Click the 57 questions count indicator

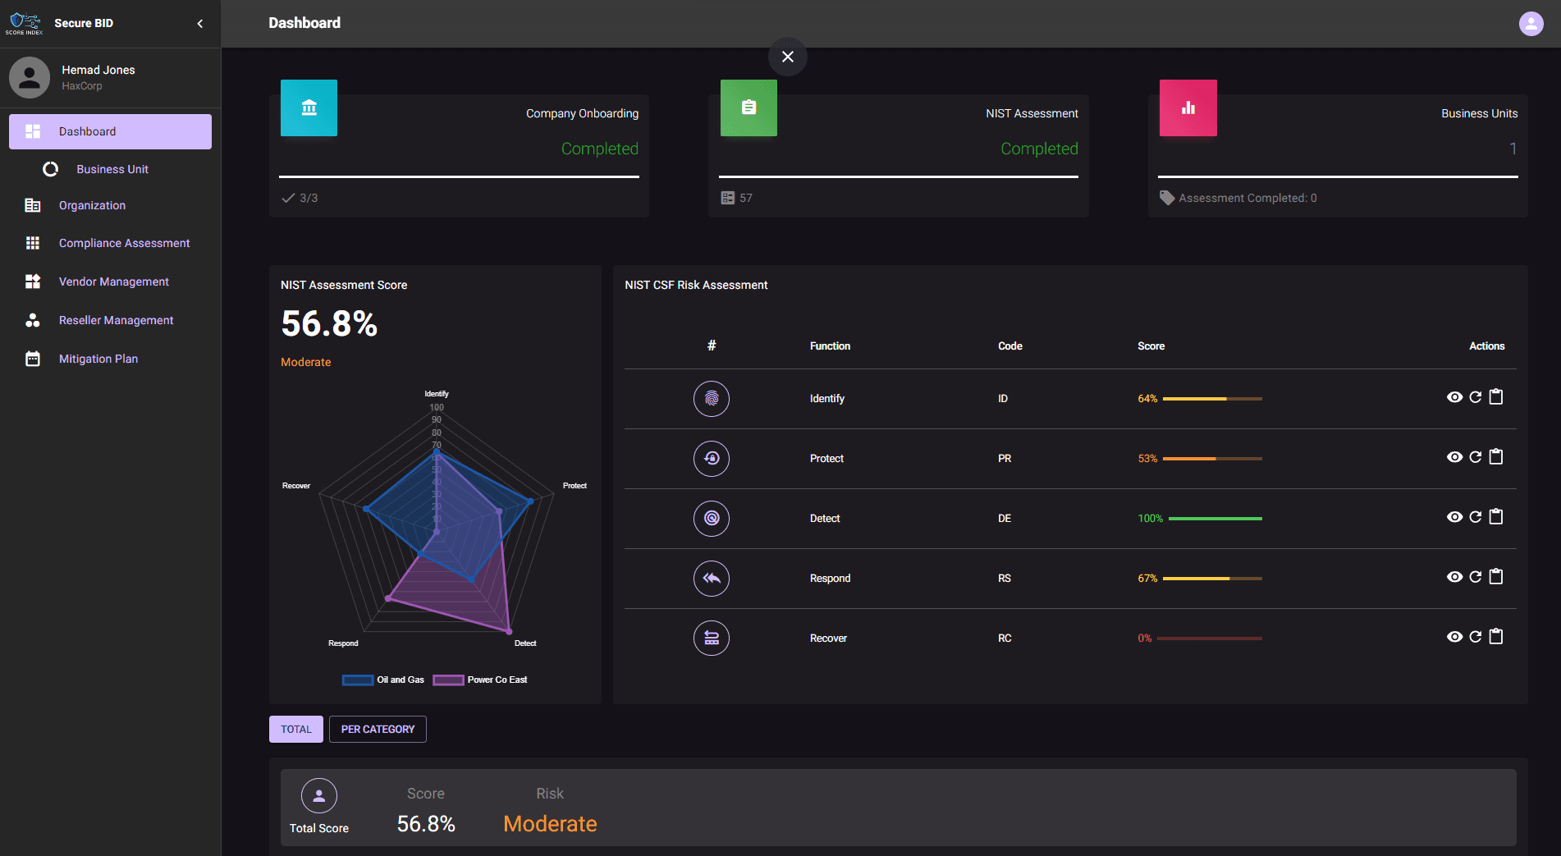tap(736, 198)
